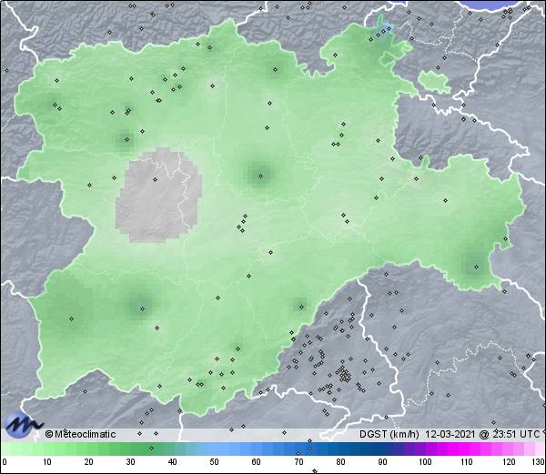The width and height of the screenshot is (546, 474).
Task: Click the 23:51 UTC time text
Action: pyautogui.click(x=514, y=434)
